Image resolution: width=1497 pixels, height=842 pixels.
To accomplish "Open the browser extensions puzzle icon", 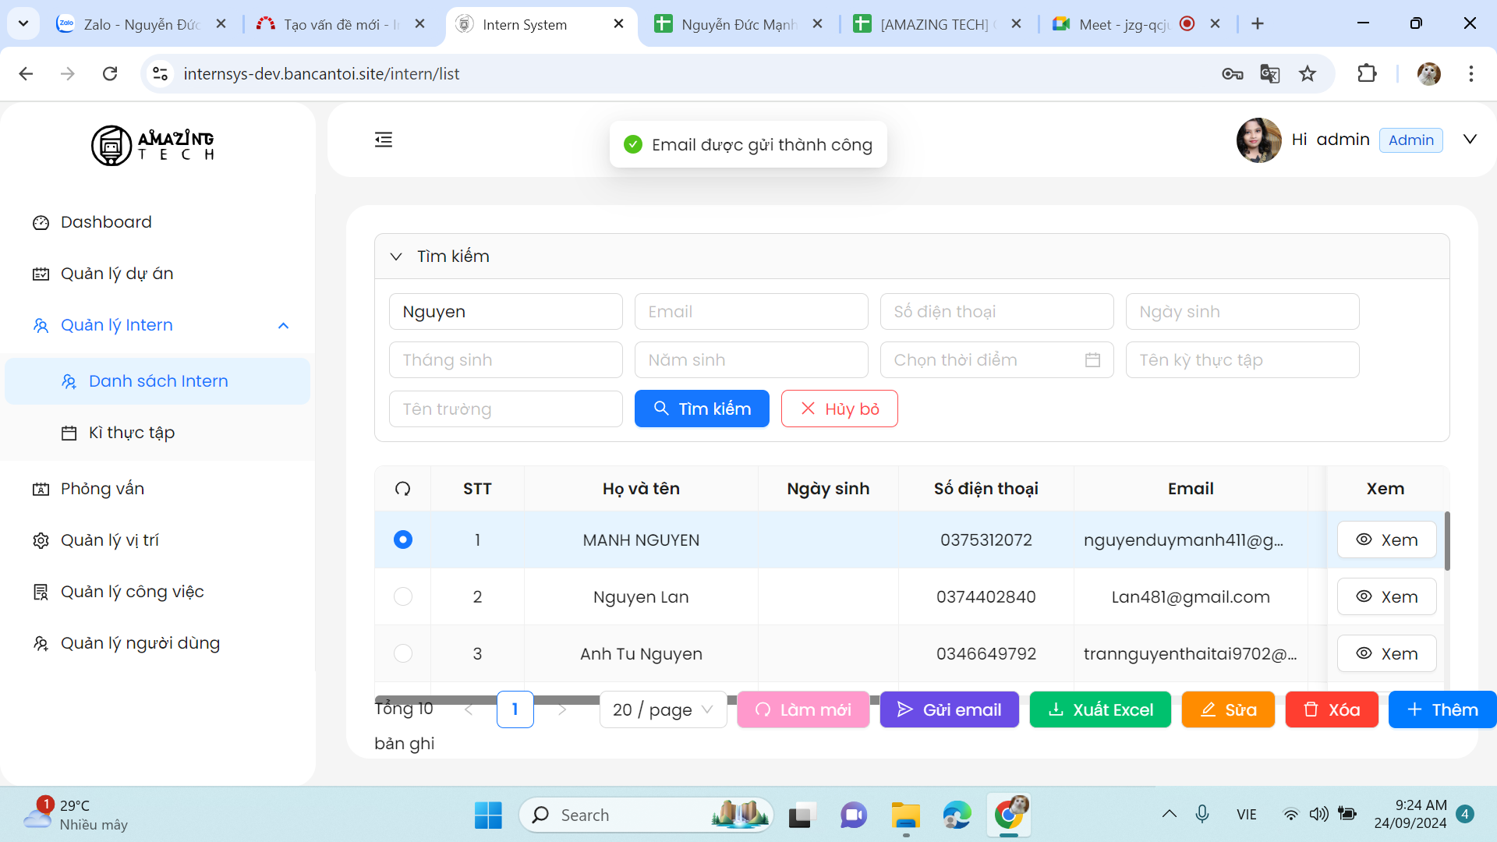I will pyautogui.click(x=1367, y=74).
